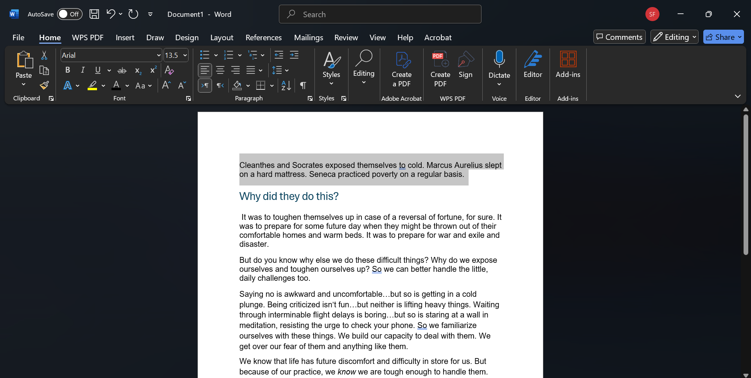
Task: Select the Format Painter tool
Action: point(44,85)
